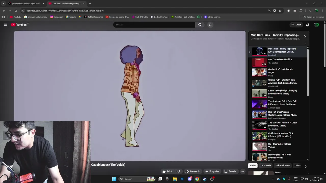Open more actions ellipsis beside Guardar

pyautogui.click(x=243, y=171)
